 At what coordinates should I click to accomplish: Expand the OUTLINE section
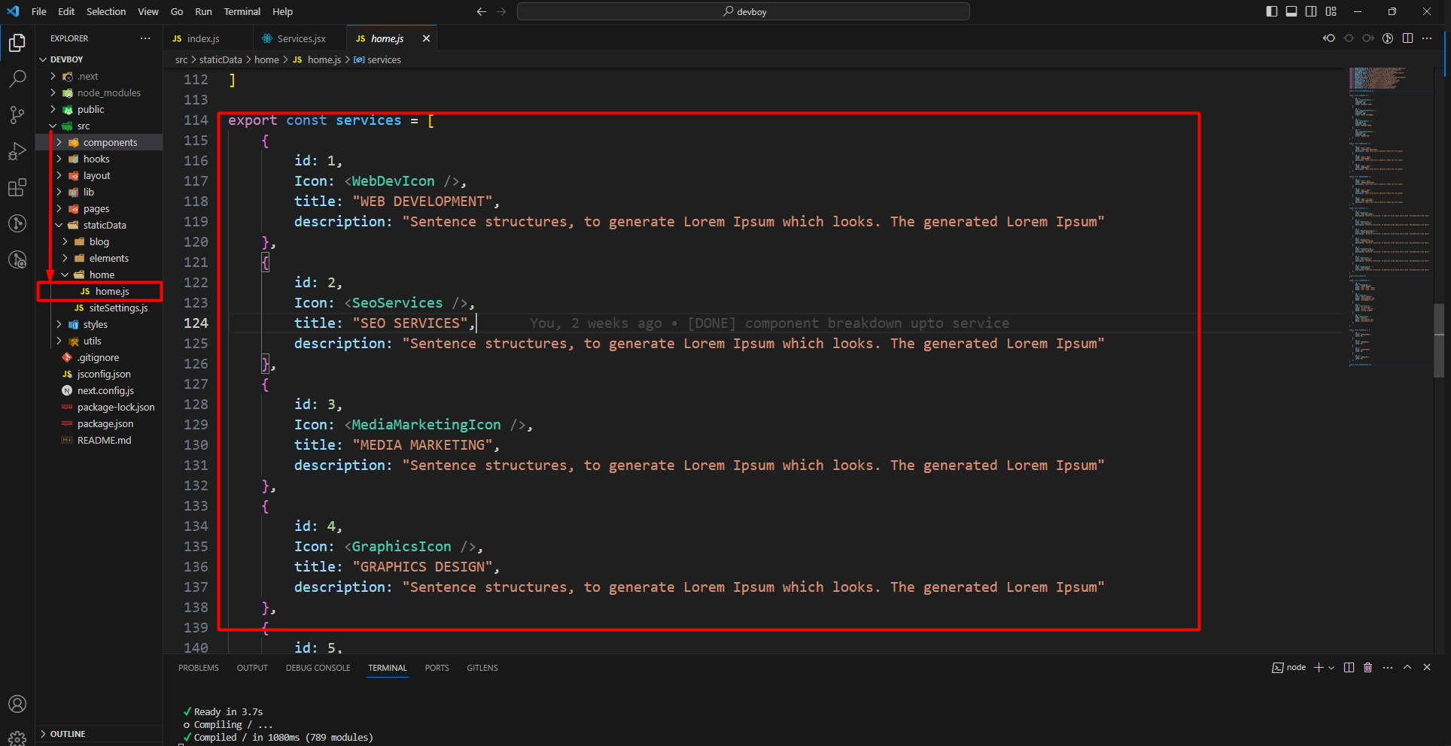tap(68, 734)
